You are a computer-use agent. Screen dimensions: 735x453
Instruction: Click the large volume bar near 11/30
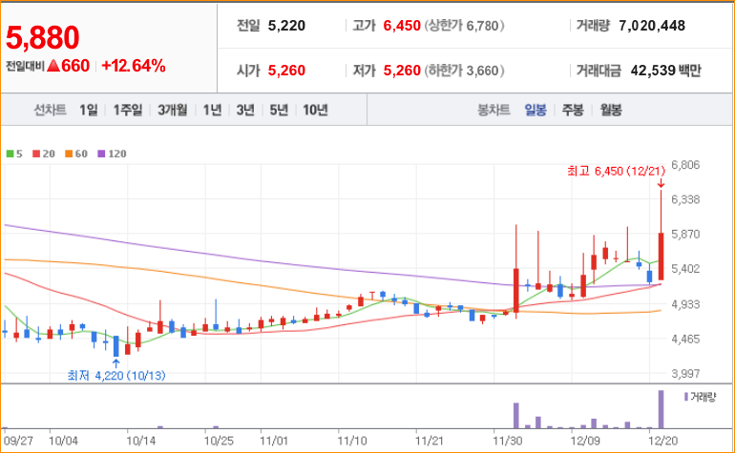pyautogui.click(x=516, y=416)
